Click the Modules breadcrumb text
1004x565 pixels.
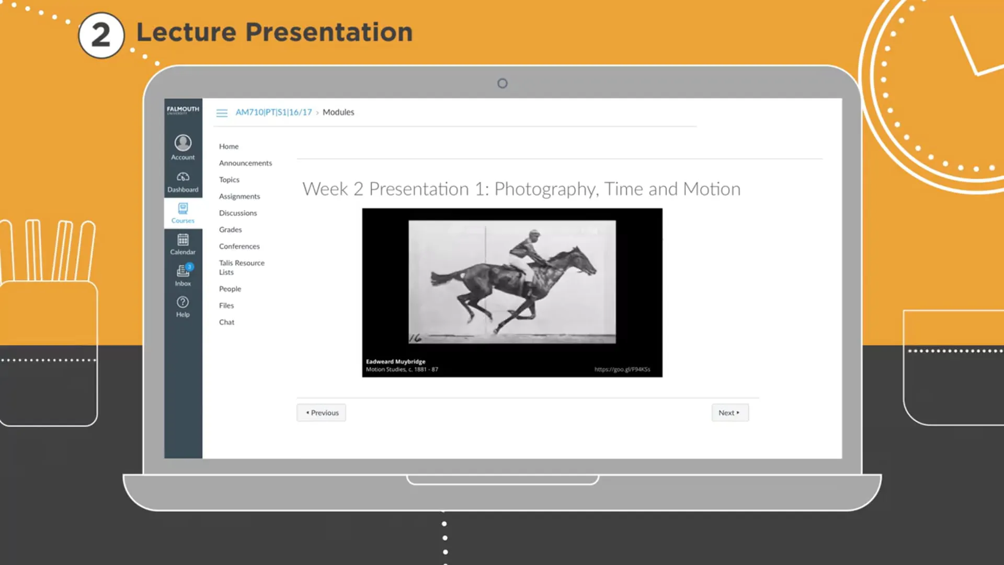coord(338,112)
